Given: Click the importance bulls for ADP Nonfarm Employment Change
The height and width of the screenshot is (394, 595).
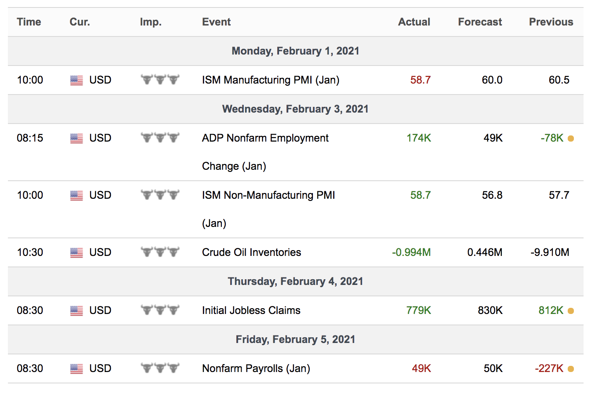Looking at the screenshot, I should click(x=160, y=138).
